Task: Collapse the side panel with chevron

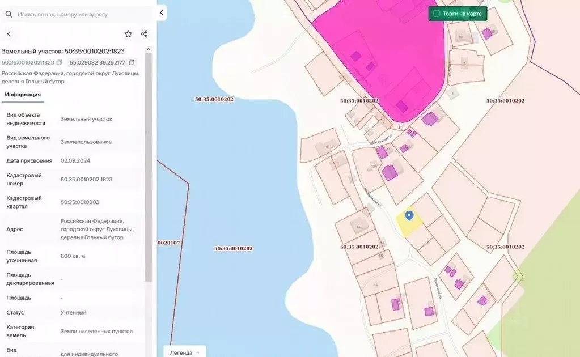Action: pos(162,13)
